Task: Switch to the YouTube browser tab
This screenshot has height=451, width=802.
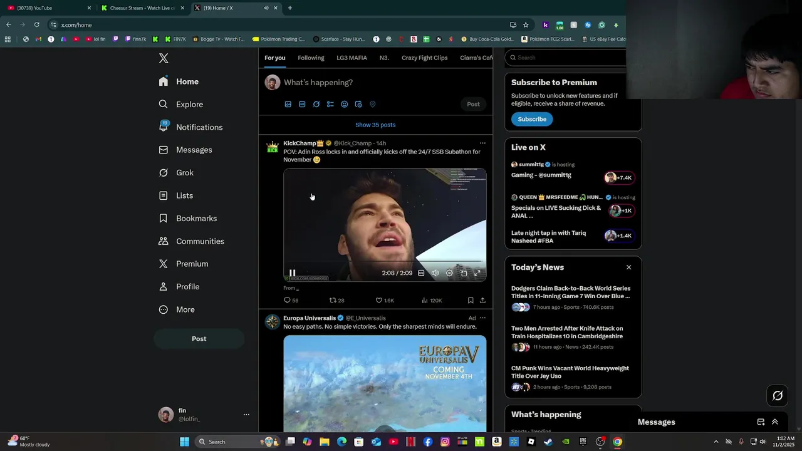Action: 49,8
